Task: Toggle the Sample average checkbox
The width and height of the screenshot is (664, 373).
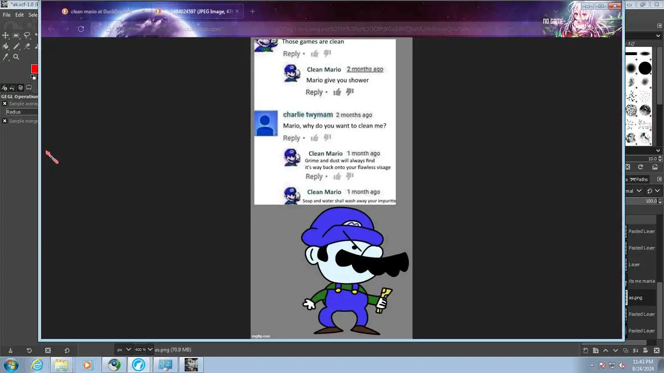Action: 5,104
